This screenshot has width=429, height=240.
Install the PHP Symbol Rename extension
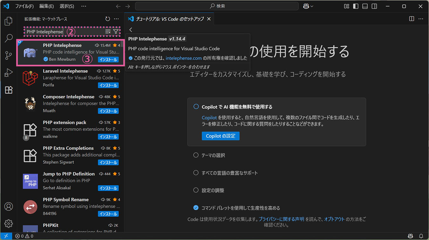108,214
